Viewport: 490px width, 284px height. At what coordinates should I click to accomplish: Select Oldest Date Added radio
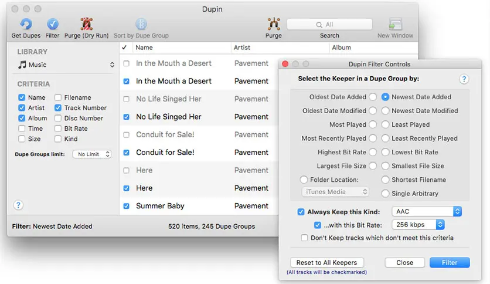click(373, 97)
